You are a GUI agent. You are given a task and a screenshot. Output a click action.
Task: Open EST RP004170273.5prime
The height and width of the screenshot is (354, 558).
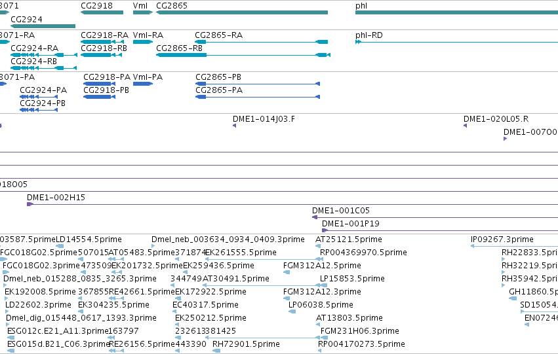click(361, 344)
